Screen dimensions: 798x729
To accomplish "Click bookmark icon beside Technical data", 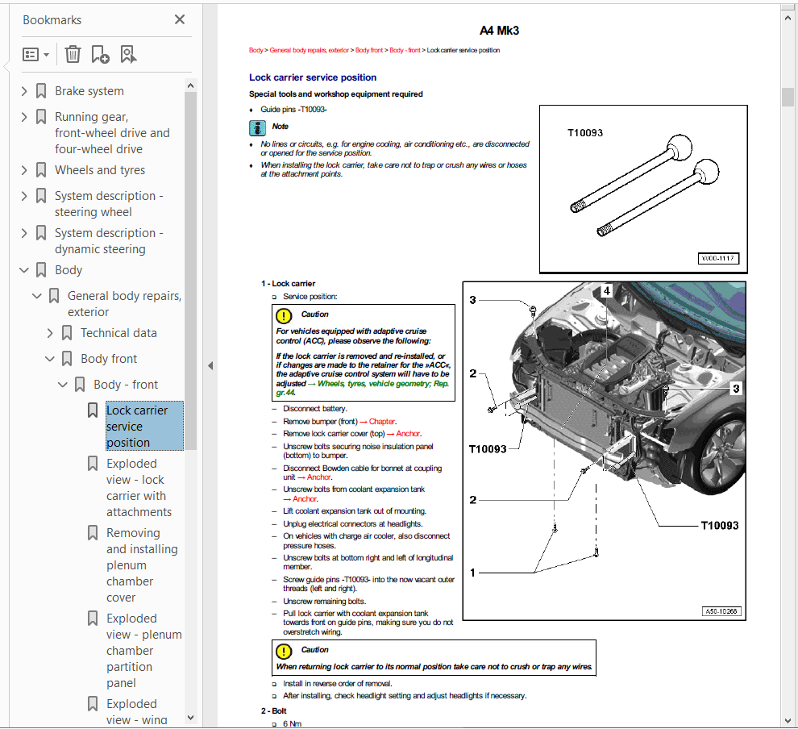I will pyautogui.click(x=67, y=333).
